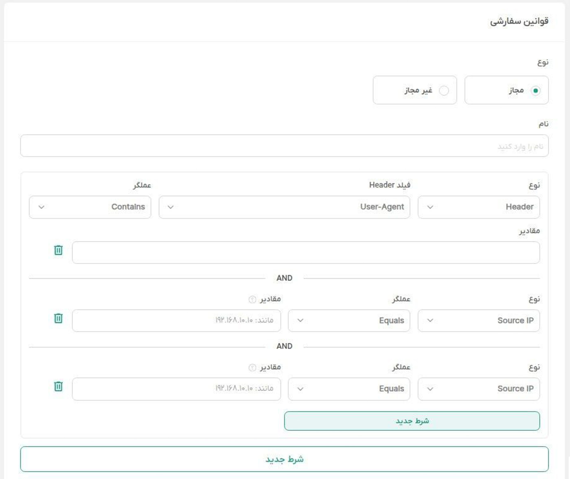The height and width of the screenshot is (479, 570).
Task: Click the inner شرط جدید button
Action: click(x=412, y=420)
